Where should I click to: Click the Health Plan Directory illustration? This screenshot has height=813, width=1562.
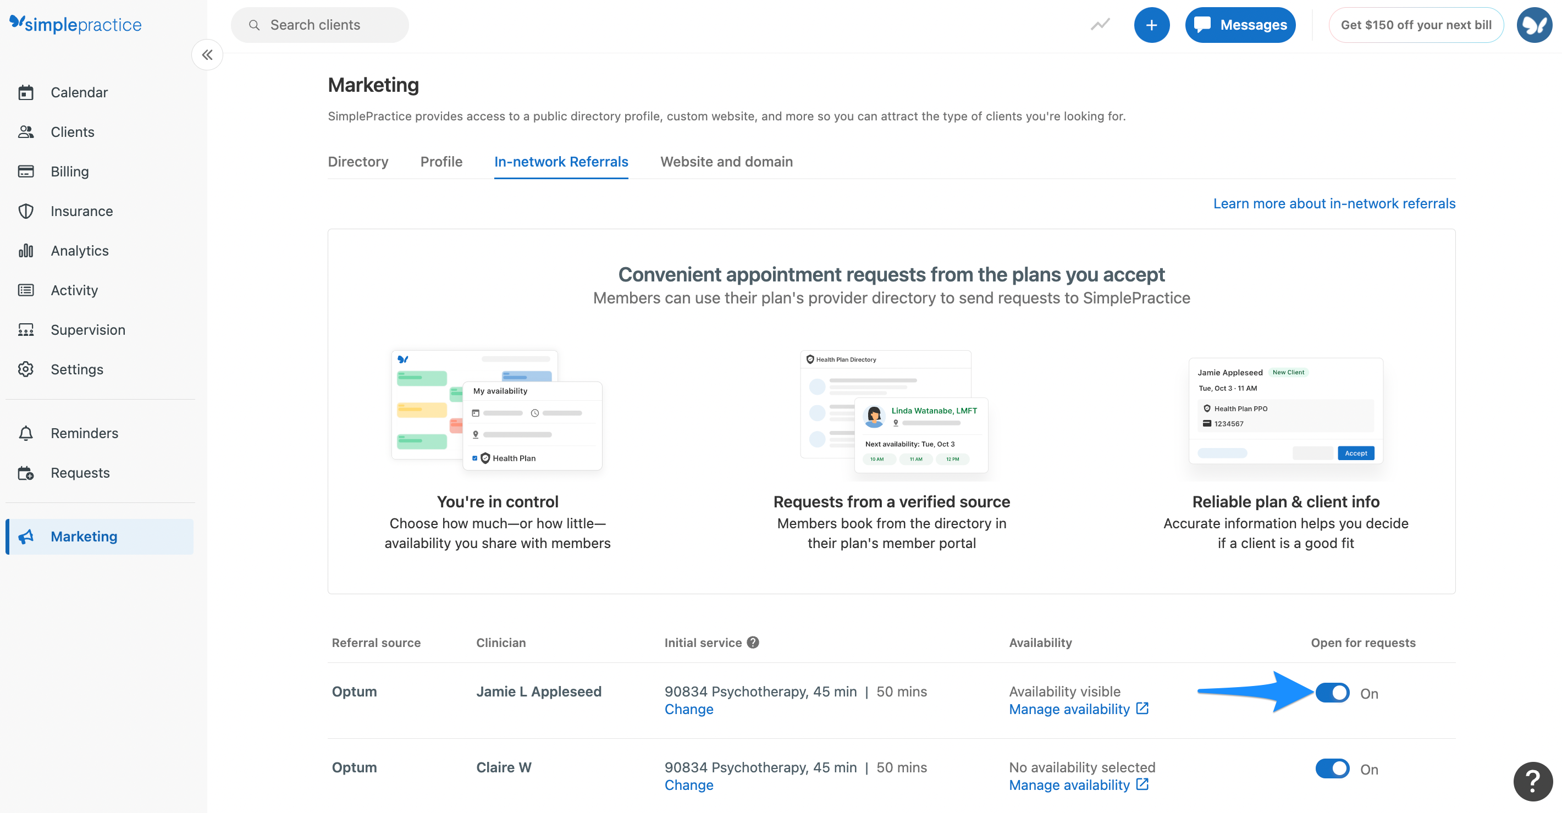point(894,411)
